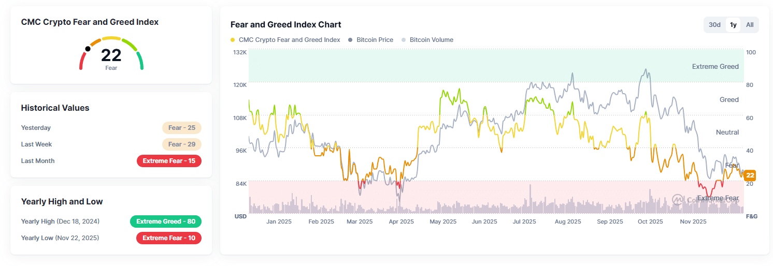Screen dimensions: 773x266
Task: Click the Last Week Fear - 29 badge
Action: pyautogui.click(x=181, y=144)
